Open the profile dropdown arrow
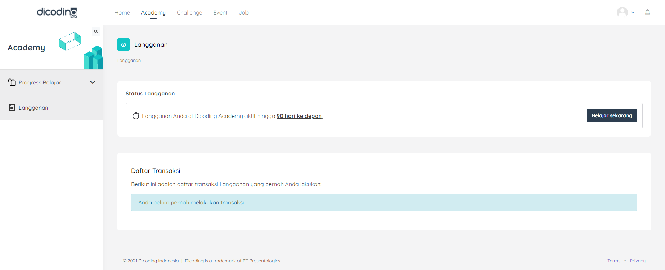This screenshot has width=665, height=270. pyautogui.click(x=633, y=12)
